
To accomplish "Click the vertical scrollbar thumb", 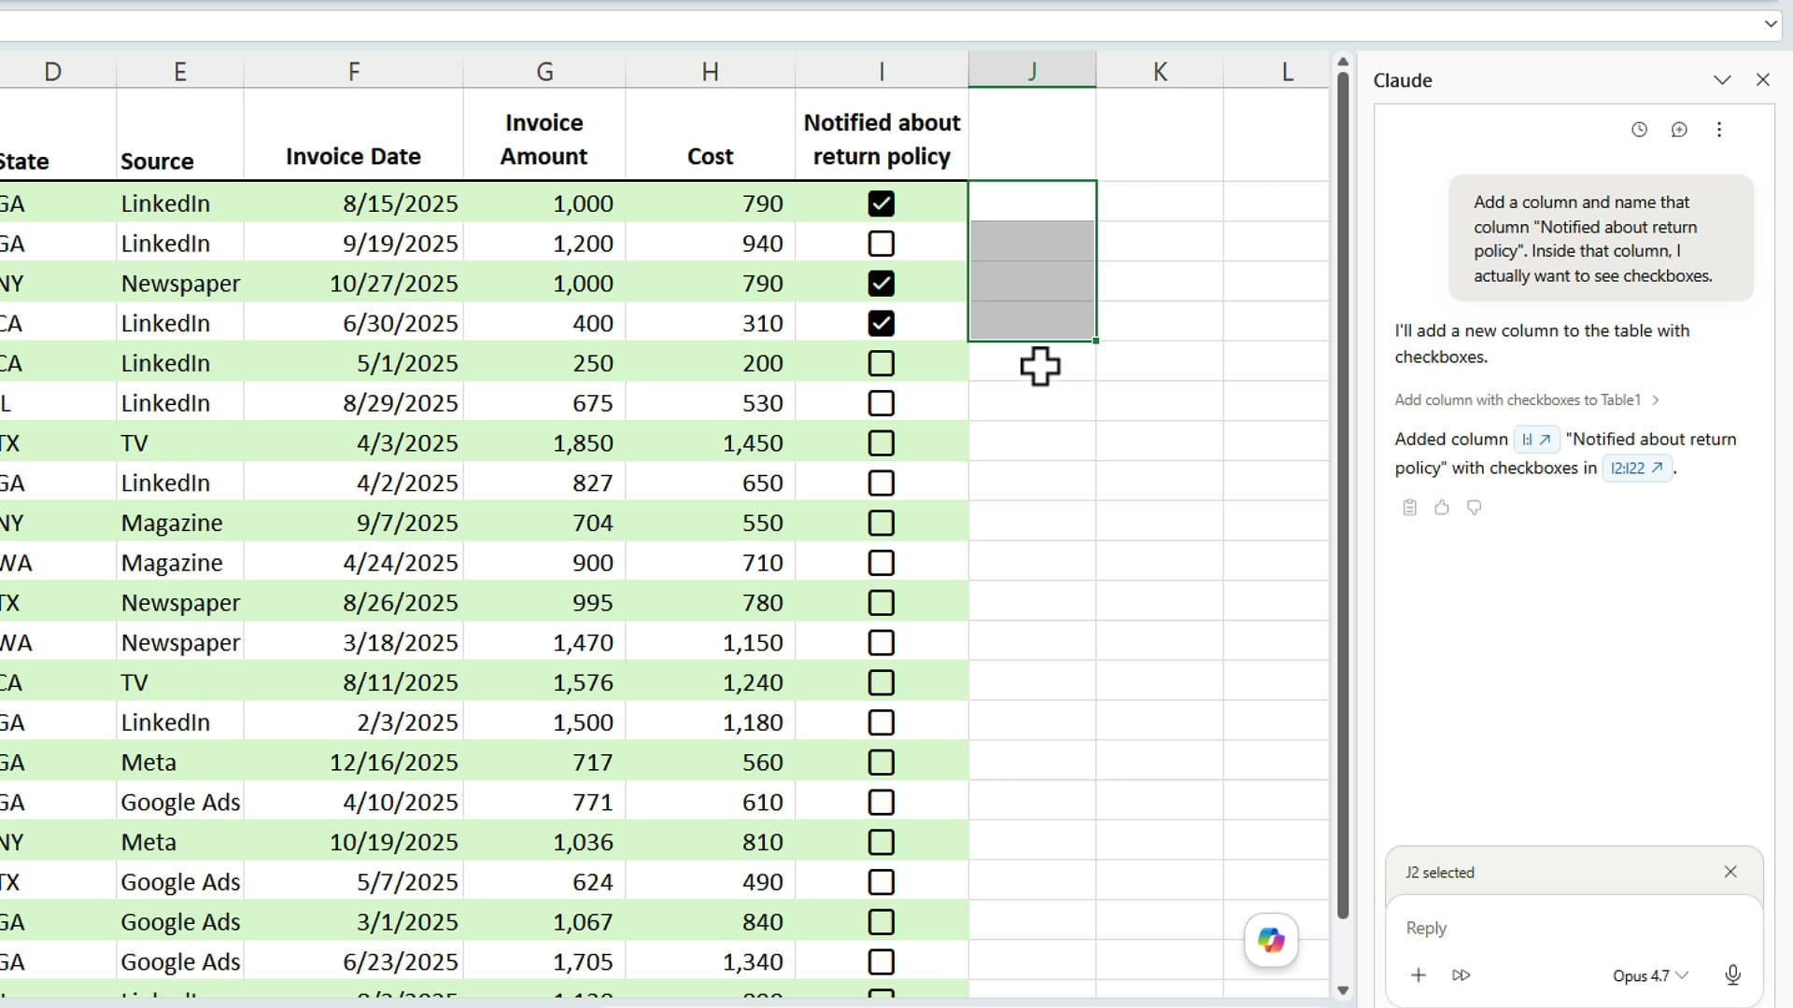I will click(x=1343, y=496).
